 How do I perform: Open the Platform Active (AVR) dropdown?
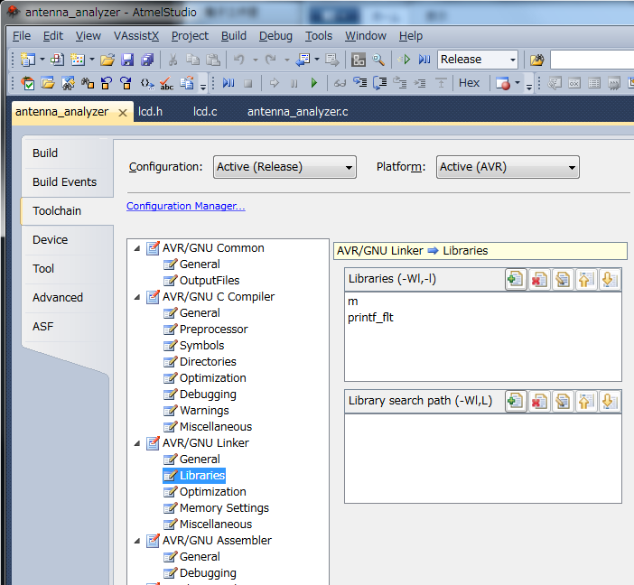508,167
